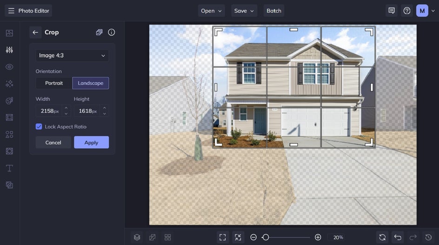Decrease Width with the down arrow
This screenshot has height=245, width=439.
(x=66, y=114)
